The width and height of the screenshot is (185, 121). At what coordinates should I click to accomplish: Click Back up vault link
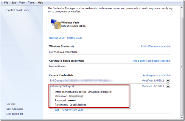[57, 38]
